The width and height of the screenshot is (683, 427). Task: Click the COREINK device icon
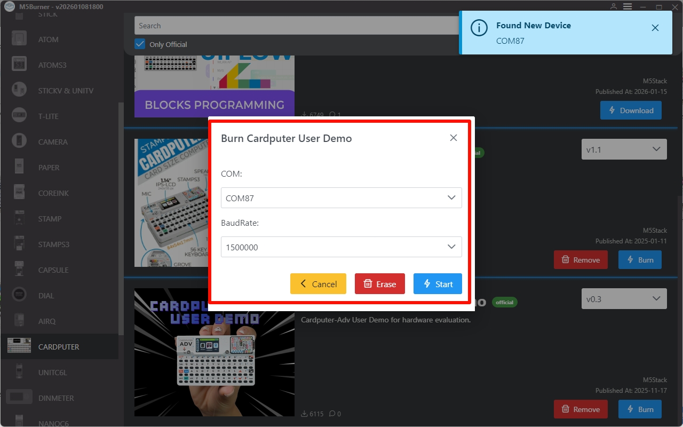19,193
